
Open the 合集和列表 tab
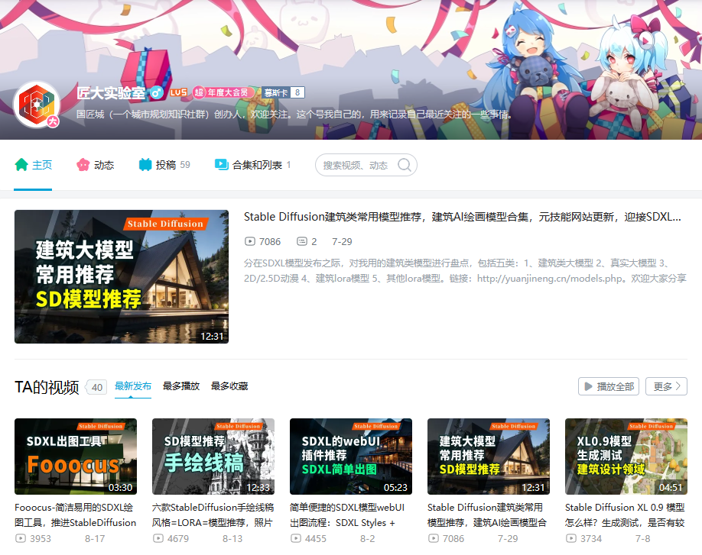coord(252,165)
